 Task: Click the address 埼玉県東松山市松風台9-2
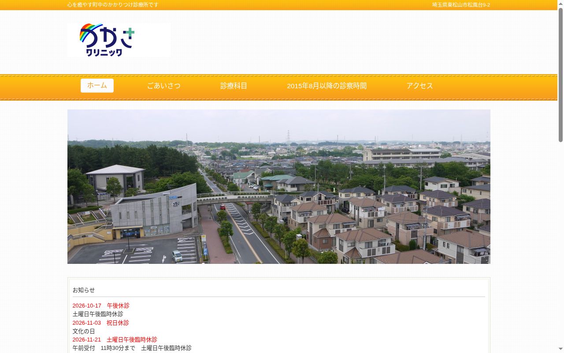(461, 5)
